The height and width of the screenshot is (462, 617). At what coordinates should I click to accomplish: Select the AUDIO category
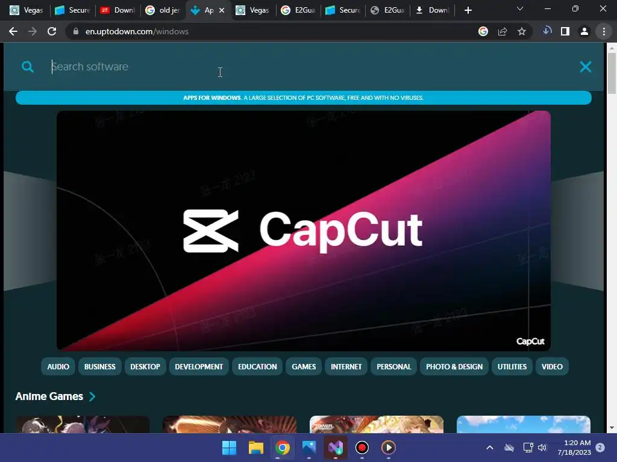(58, 366)
